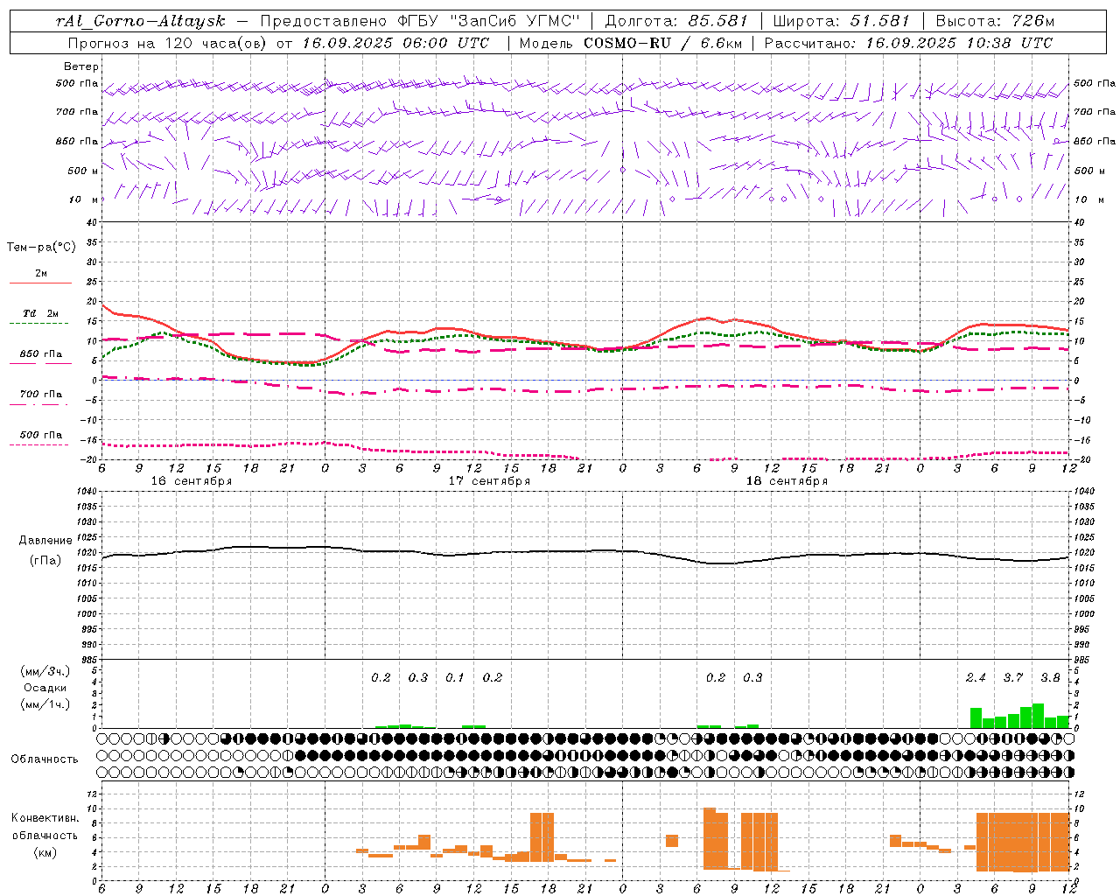Viewport: 1120px width, 896px height.
Task: Click the (мм/3ч.) units label
Action: [45, 671]
